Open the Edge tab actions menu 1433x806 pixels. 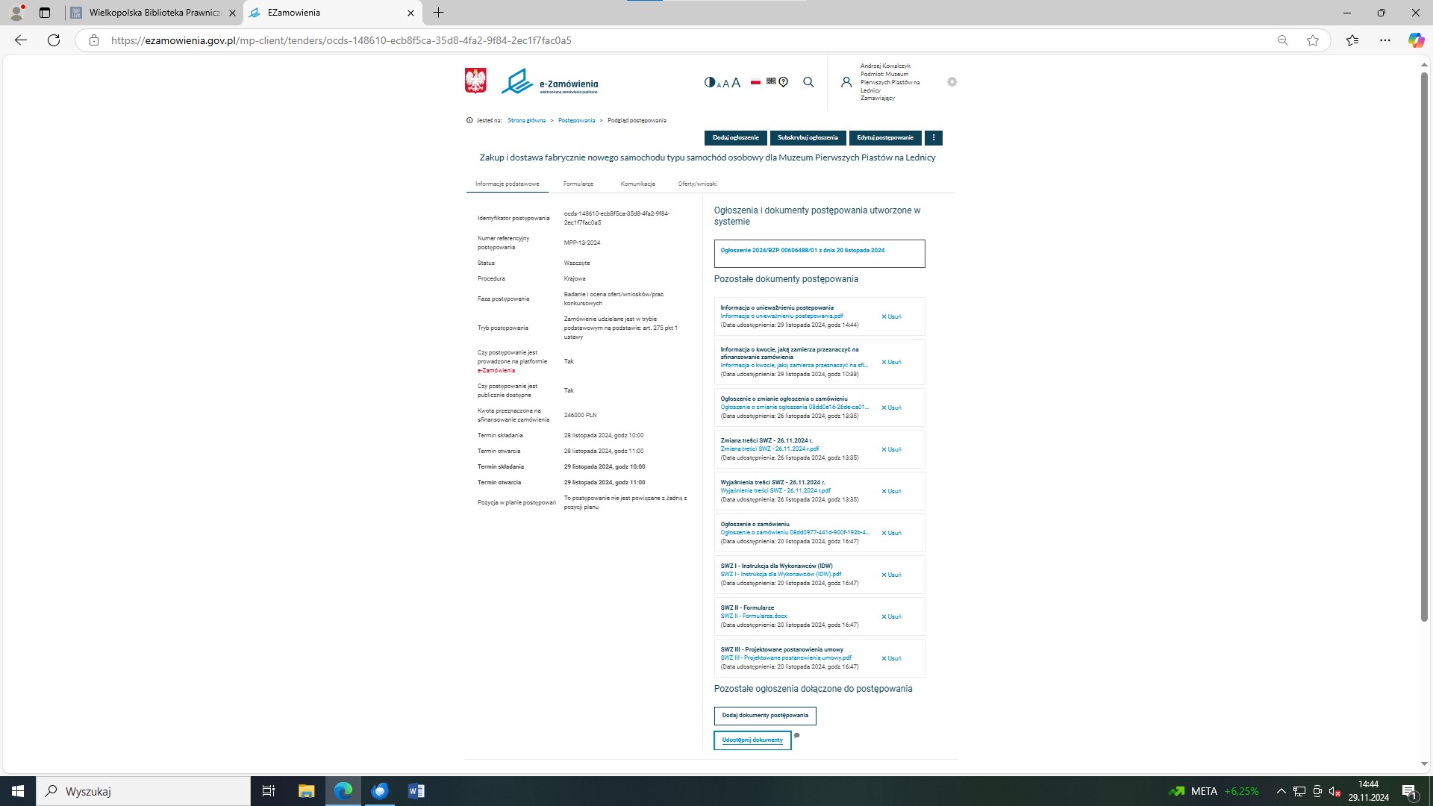tap(45, 13)
